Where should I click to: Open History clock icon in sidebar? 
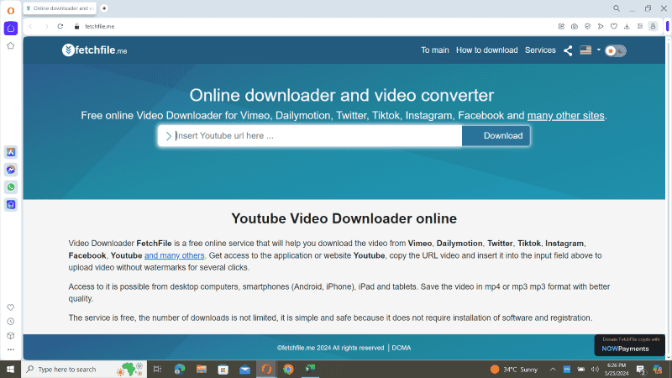(x=11, y=322)
